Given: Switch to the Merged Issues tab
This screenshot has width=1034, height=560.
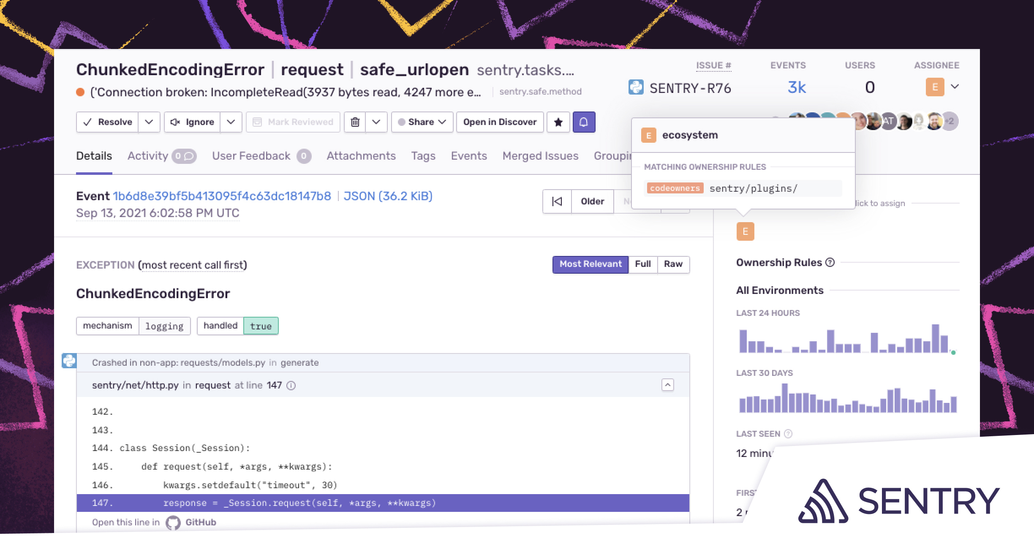Looking at the screenshot, I should (540, 156).
